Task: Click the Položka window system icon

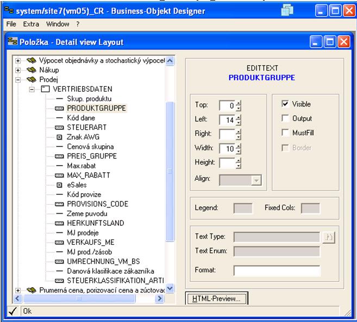Action: [12, 41]
